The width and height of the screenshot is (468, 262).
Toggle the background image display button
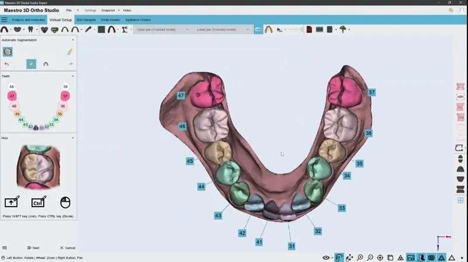pos(411,257)
